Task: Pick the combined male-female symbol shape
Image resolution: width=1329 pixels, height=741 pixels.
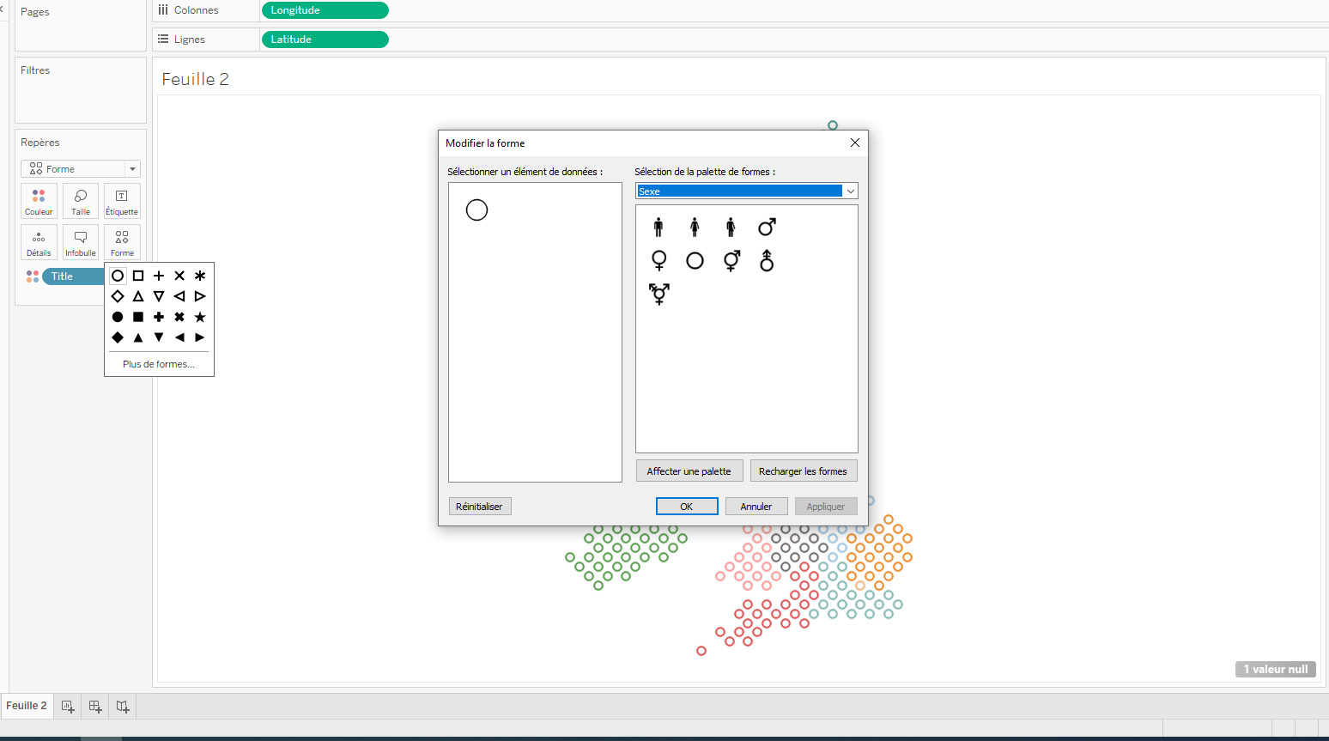Action: (x=731, y=260)
